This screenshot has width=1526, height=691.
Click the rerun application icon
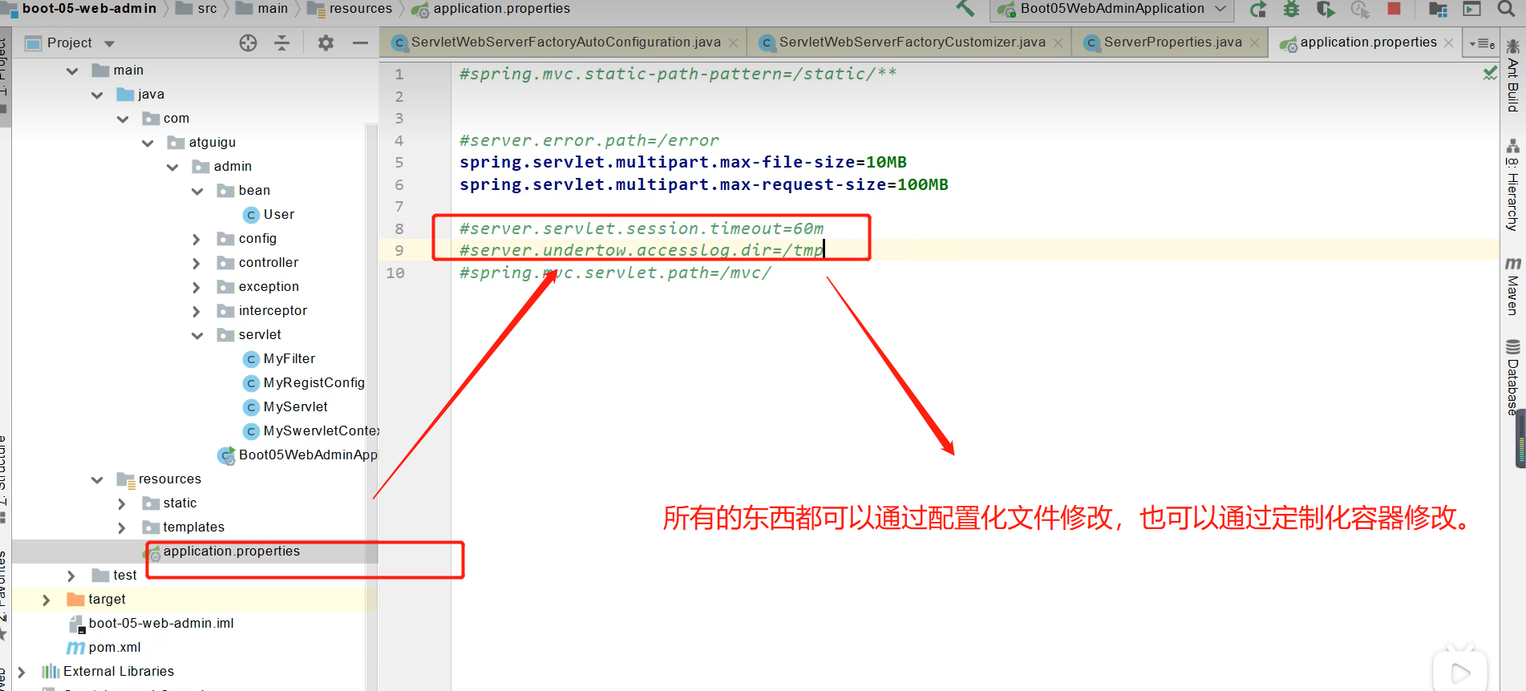tap(1258, 9)
